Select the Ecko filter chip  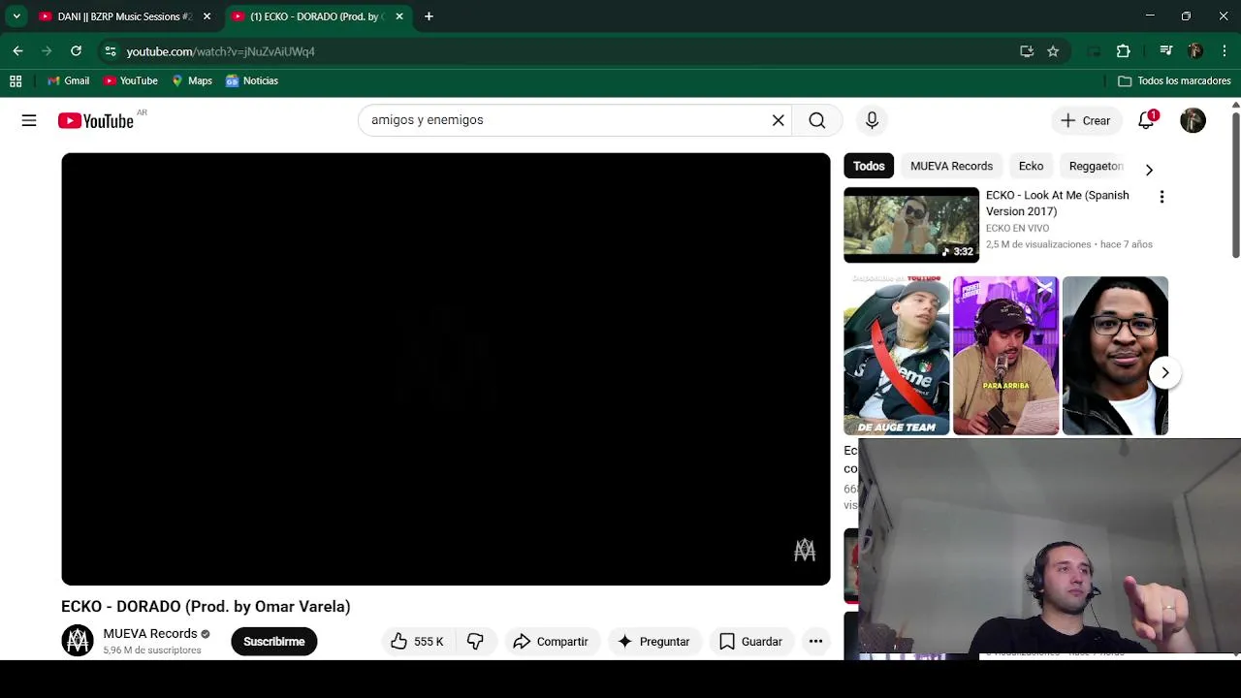(x=1031, y=166)
